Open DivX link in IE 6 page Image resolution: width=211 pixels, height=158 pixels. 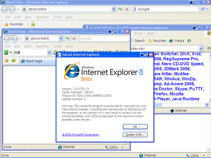pyautogui.click(x=186, y=54)
